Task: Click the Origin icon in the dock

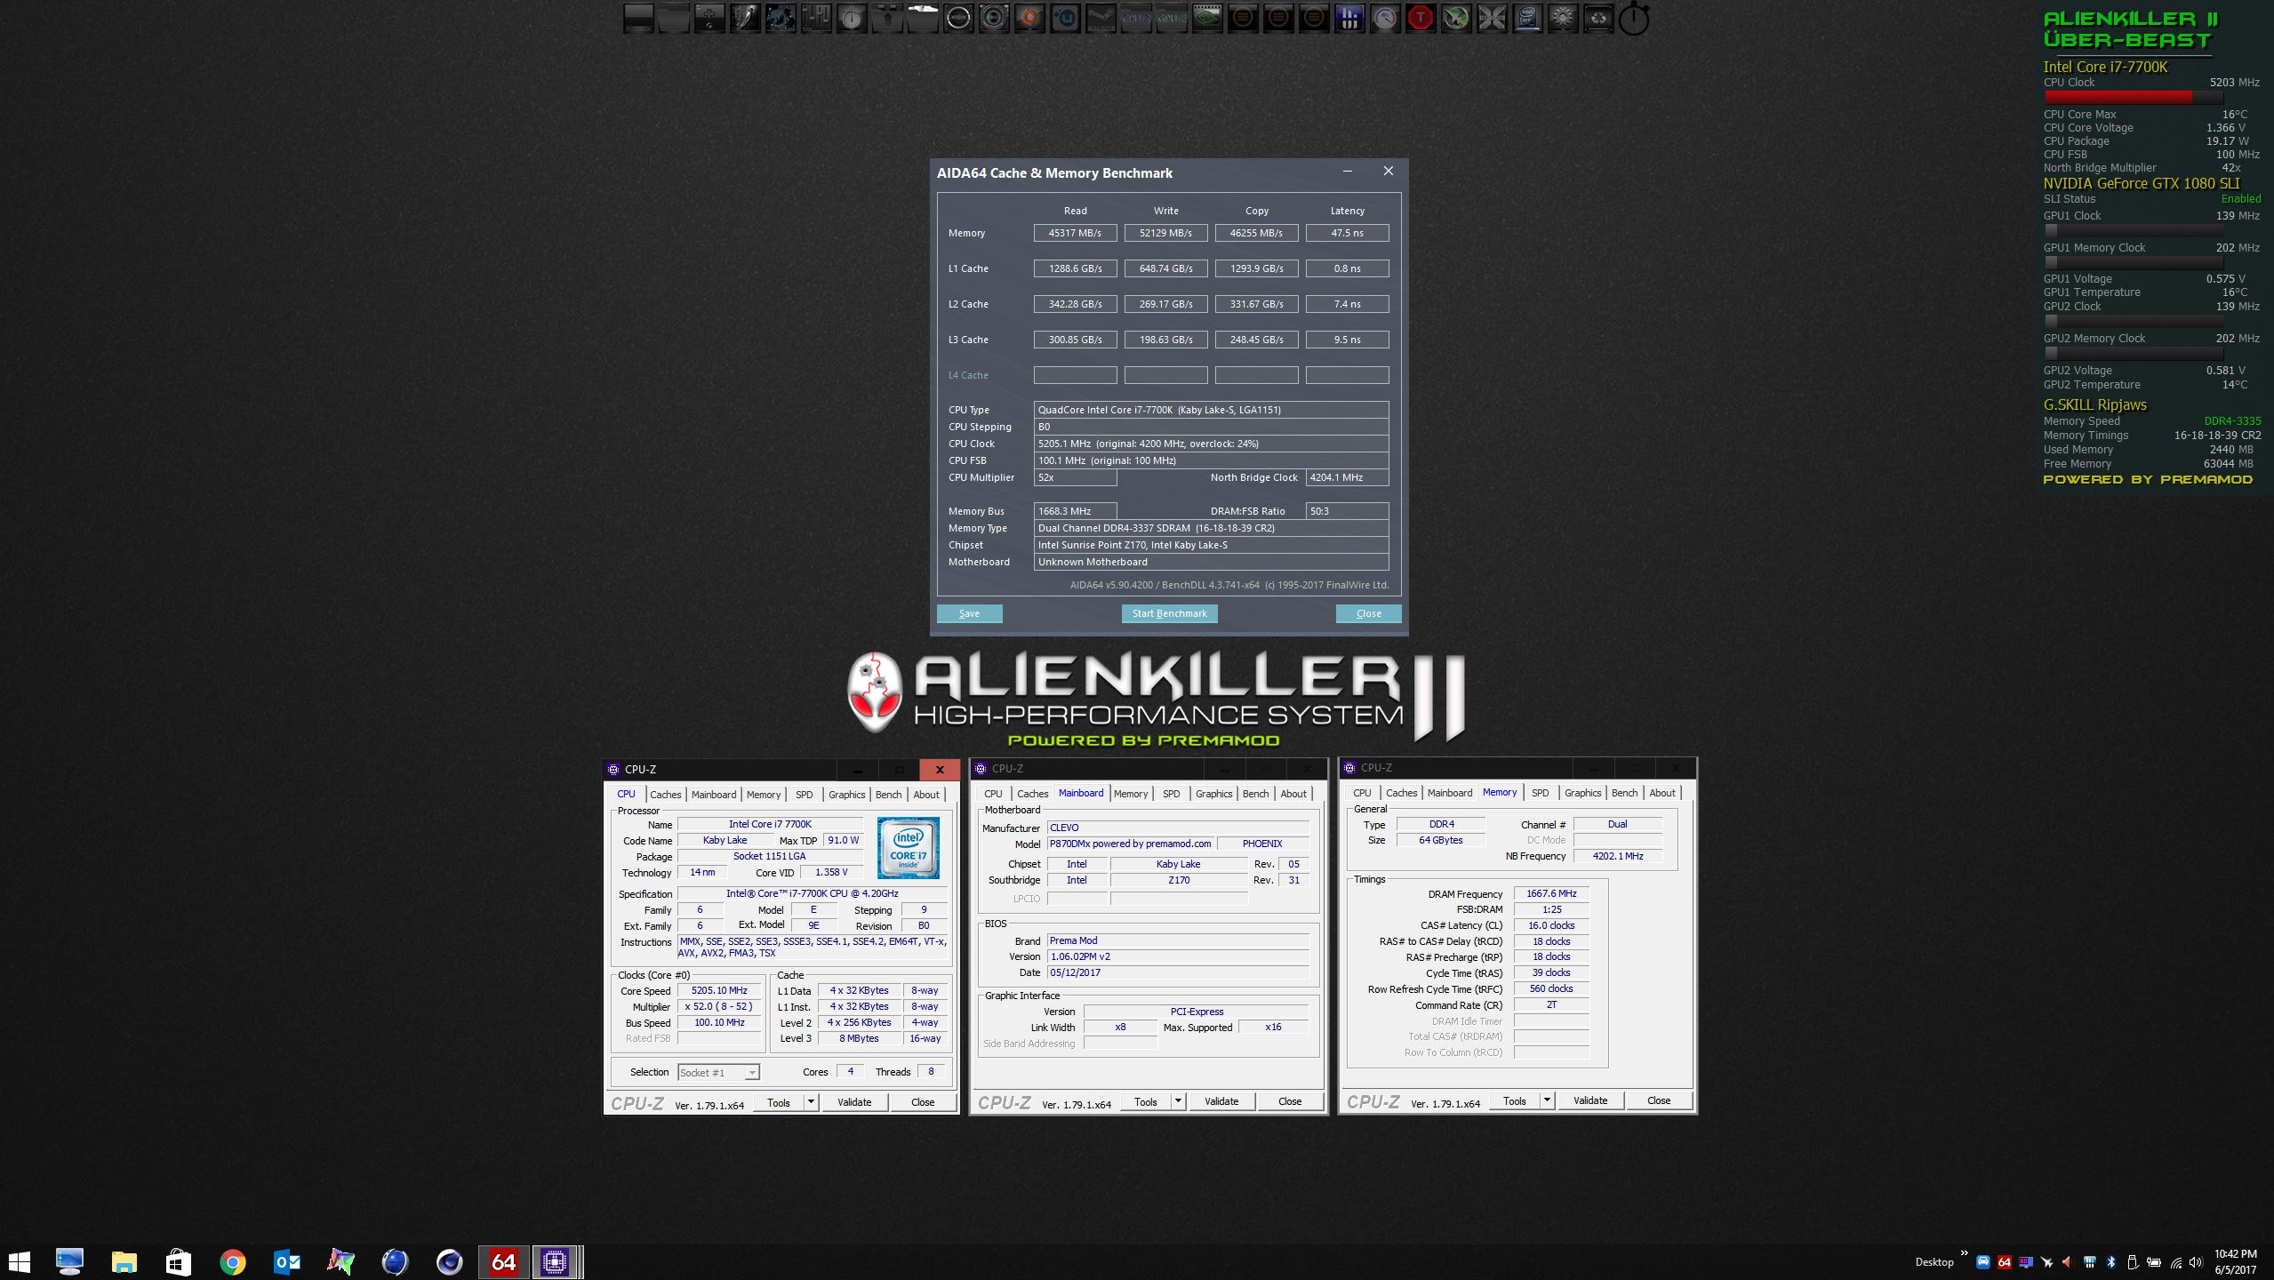Action: click(1029, 18)
